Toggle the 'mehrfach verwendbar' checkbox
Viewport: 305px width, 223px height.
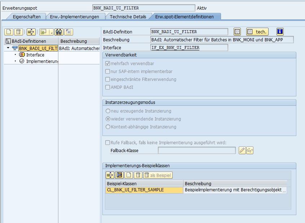click(x=107, y=63)
